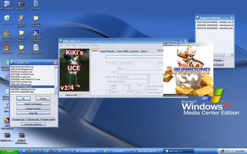Viewport: 247px width, 154px height.
Task: Click the Show button
Action: click(140, 92)
